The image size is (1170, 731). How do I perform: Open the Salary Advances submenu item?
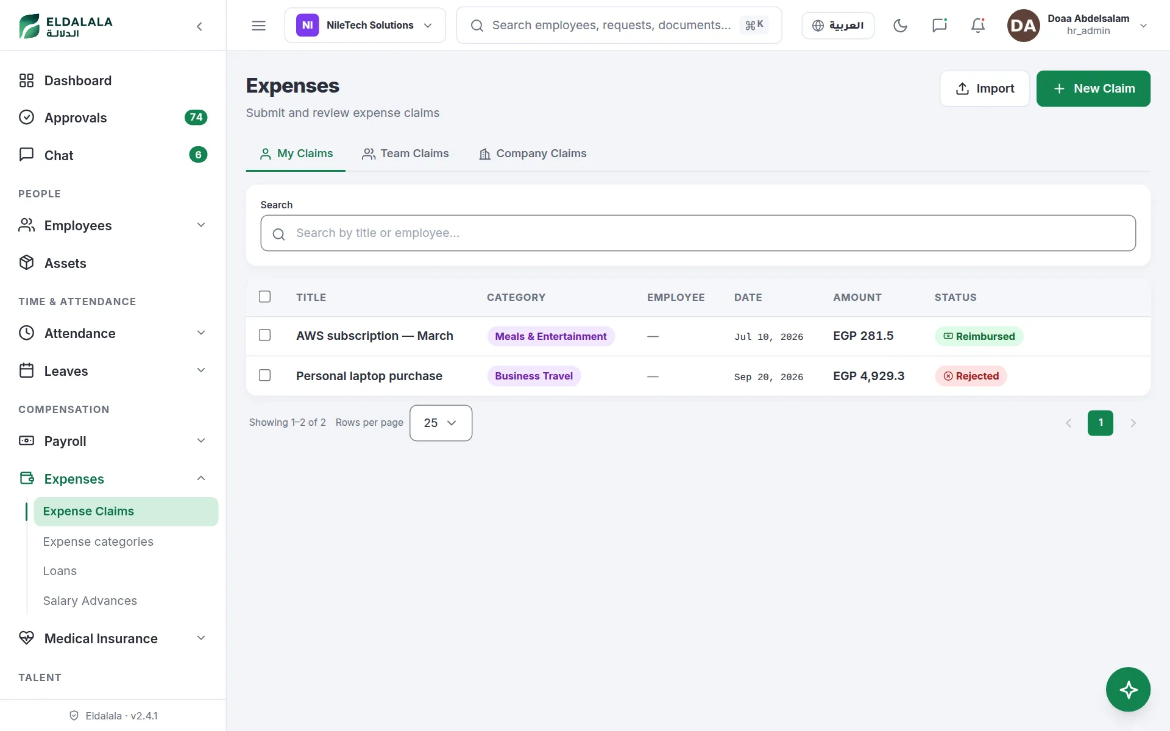click(126, 601)
